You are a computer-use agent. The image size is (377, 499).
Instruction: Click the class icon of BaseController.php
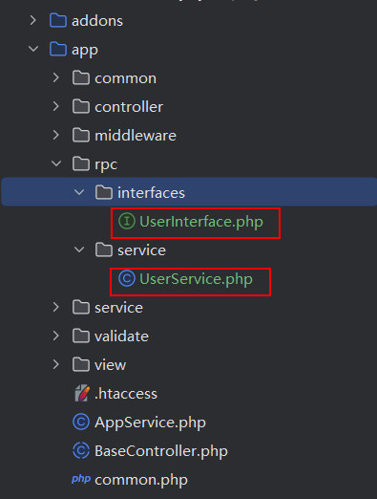81,450
